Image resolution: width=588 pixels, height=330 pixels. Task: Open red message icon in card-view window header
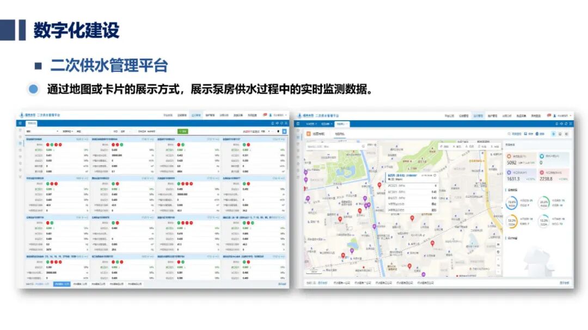click(x=265, y=115)
